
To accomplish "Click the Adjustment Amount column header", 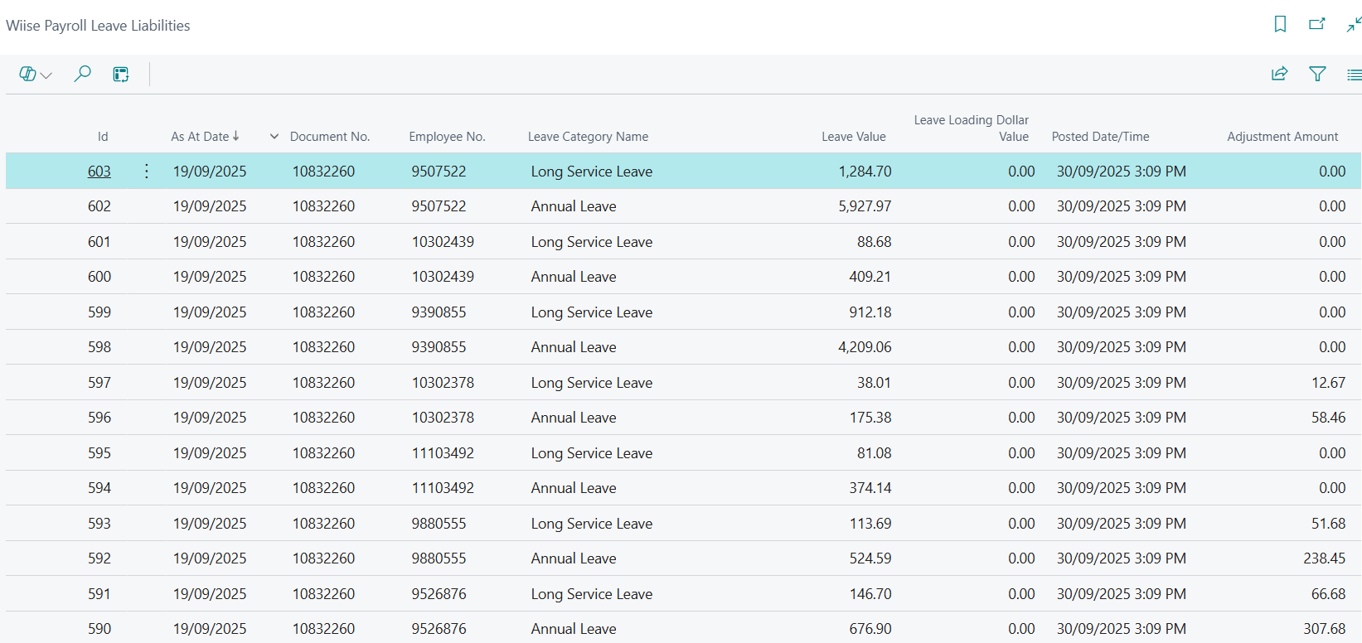I will 1282,137.
